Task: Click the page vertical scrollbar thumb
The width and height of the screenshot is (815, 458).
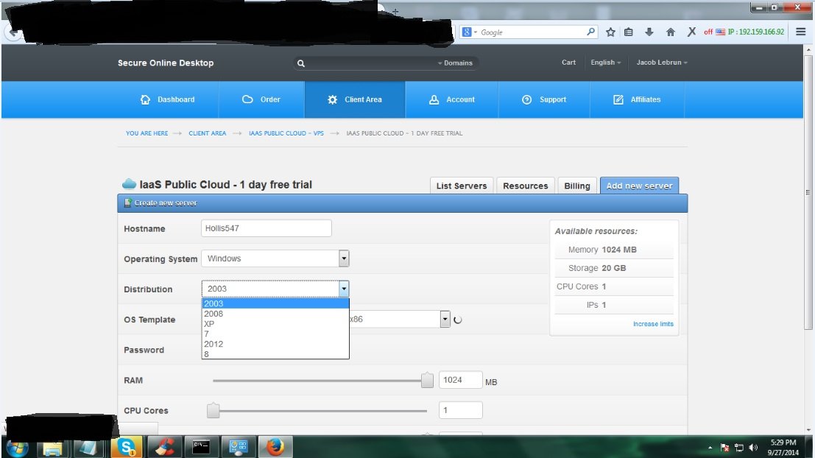Action: click(808, 192)
